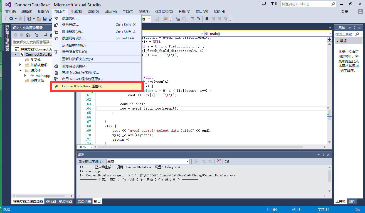Open the 编辑(E) menu

click(x=27, y=12)
